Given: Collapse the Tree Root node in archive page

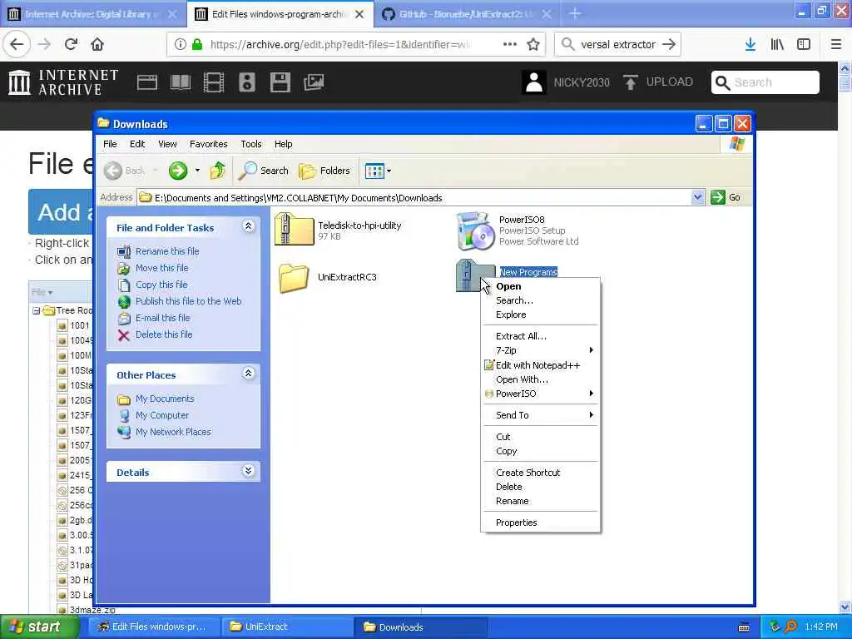Looking at the screenshot, I should pyautogui.click(x=36, y=311).
